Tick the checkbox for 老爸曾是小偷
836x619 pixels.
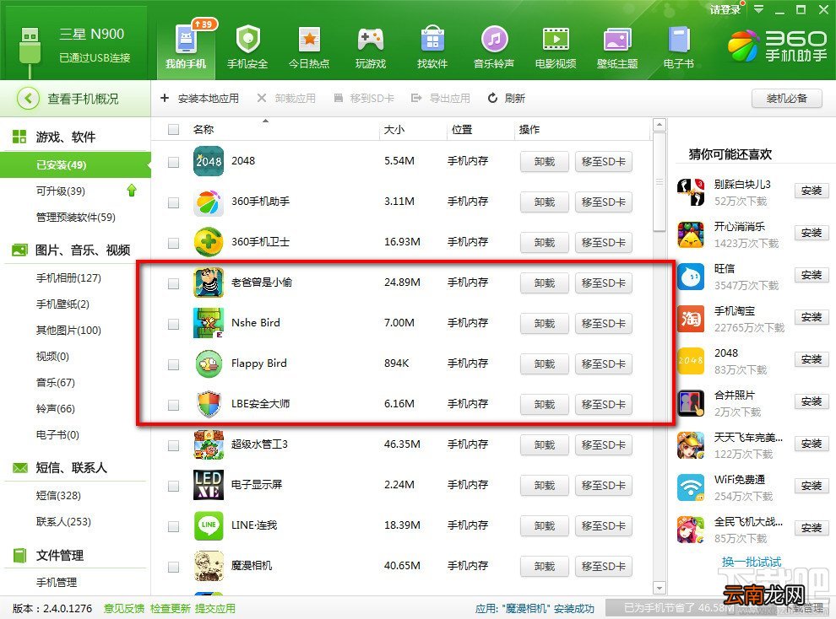173,283
